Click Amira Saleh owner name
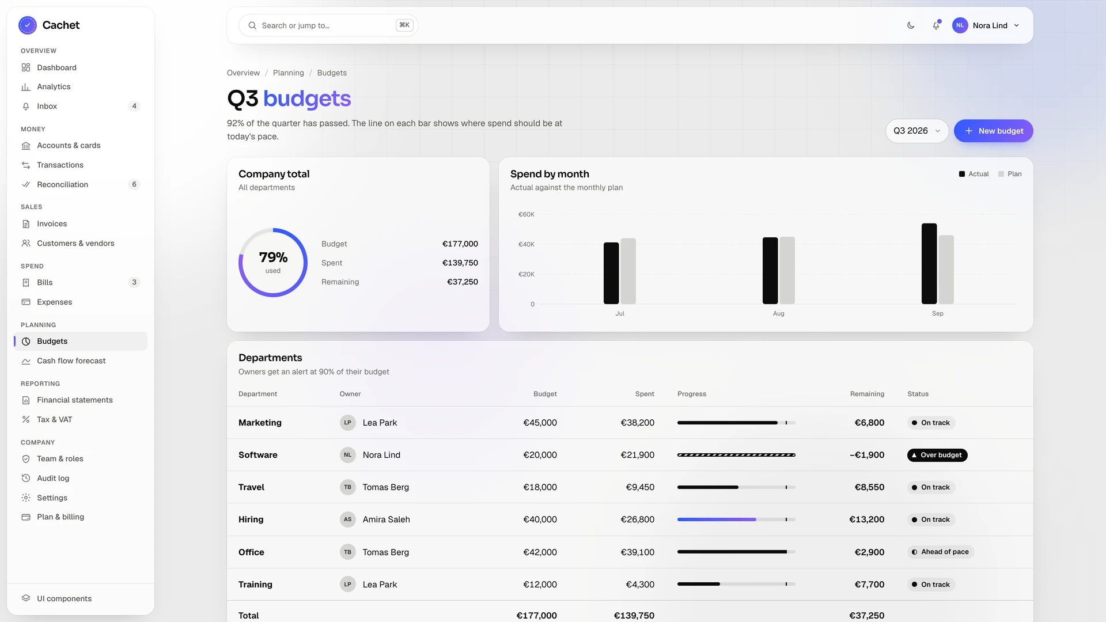This screenshot has width=1106, height=622. click(x=387, y=519)
